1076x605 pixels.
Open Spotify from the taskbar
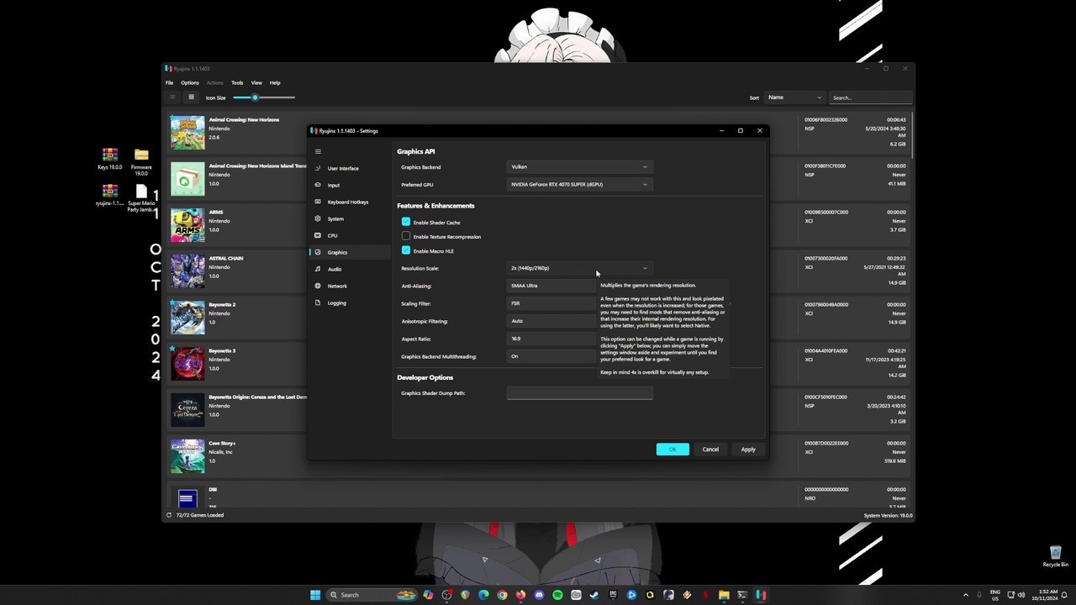coord(557,595)
